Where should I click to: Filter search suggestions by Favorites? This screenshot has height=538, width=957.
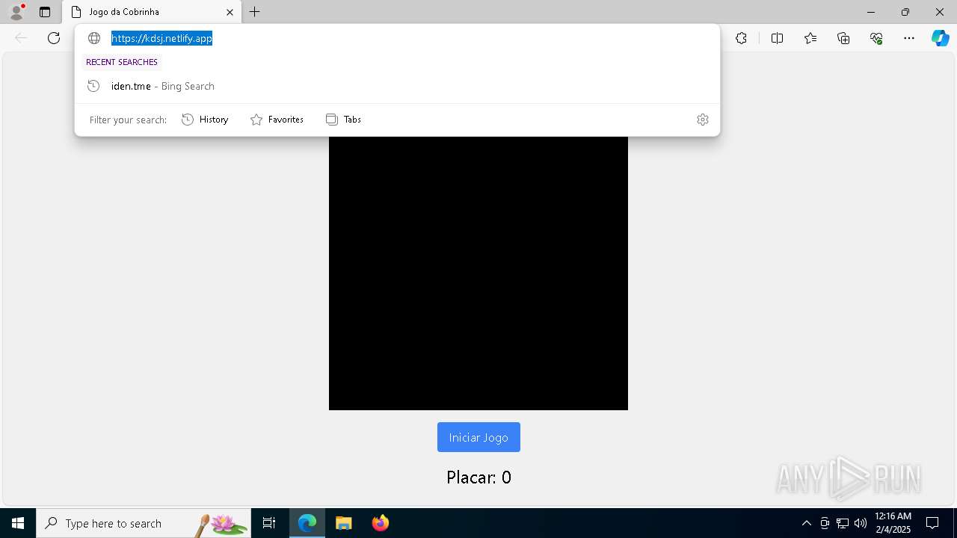pos(277,120)
